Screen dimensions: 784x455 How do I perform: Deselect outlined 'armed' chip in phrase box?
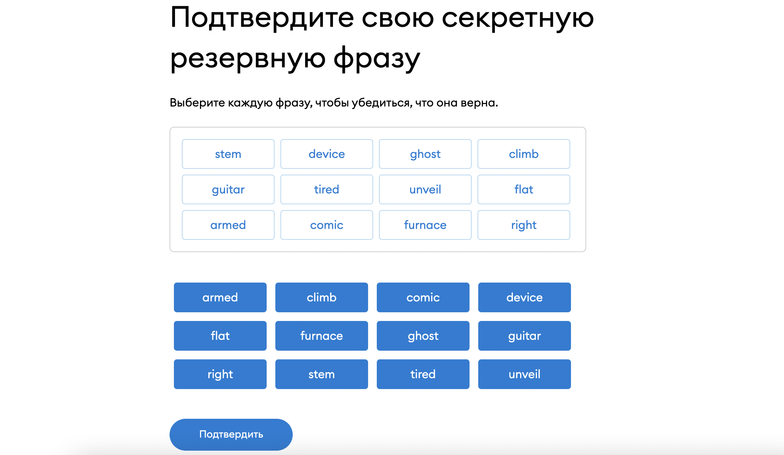(x=228, y=225)
